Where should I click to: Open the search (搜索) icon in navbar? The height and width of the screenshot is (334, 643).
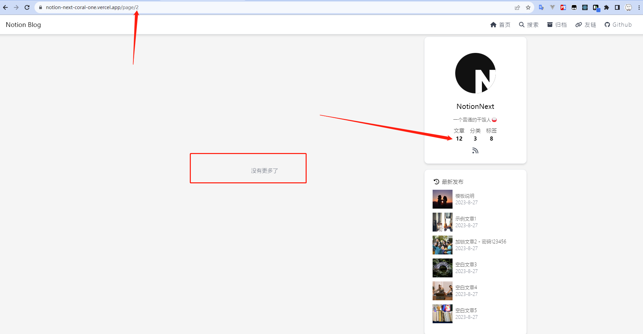[521, 24]
